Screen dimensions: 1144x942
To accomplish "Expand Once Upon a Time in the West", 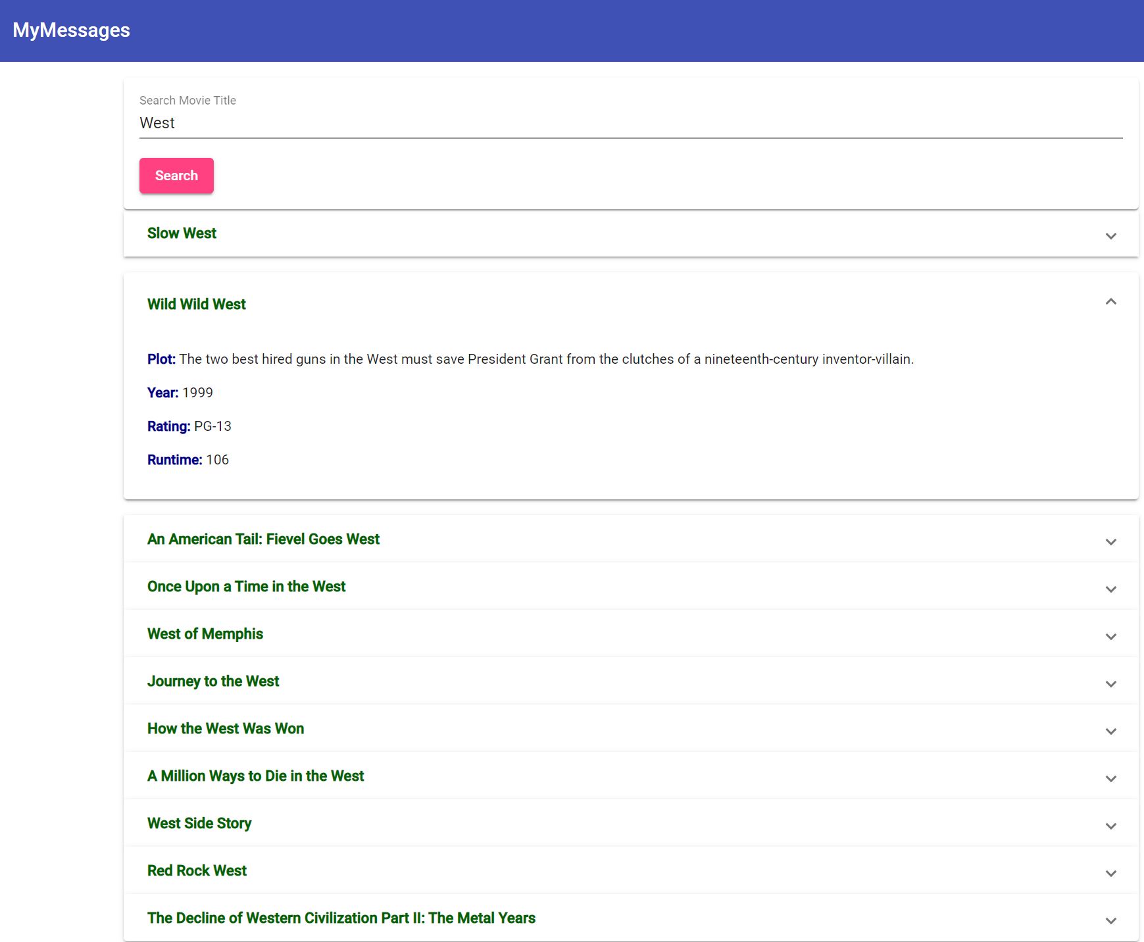I will (1111, 589).
